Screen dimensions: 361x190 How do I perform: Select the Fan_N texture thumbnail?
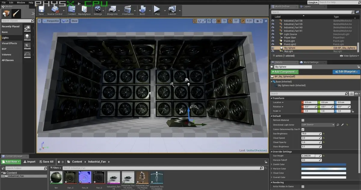tap(85, 177)
